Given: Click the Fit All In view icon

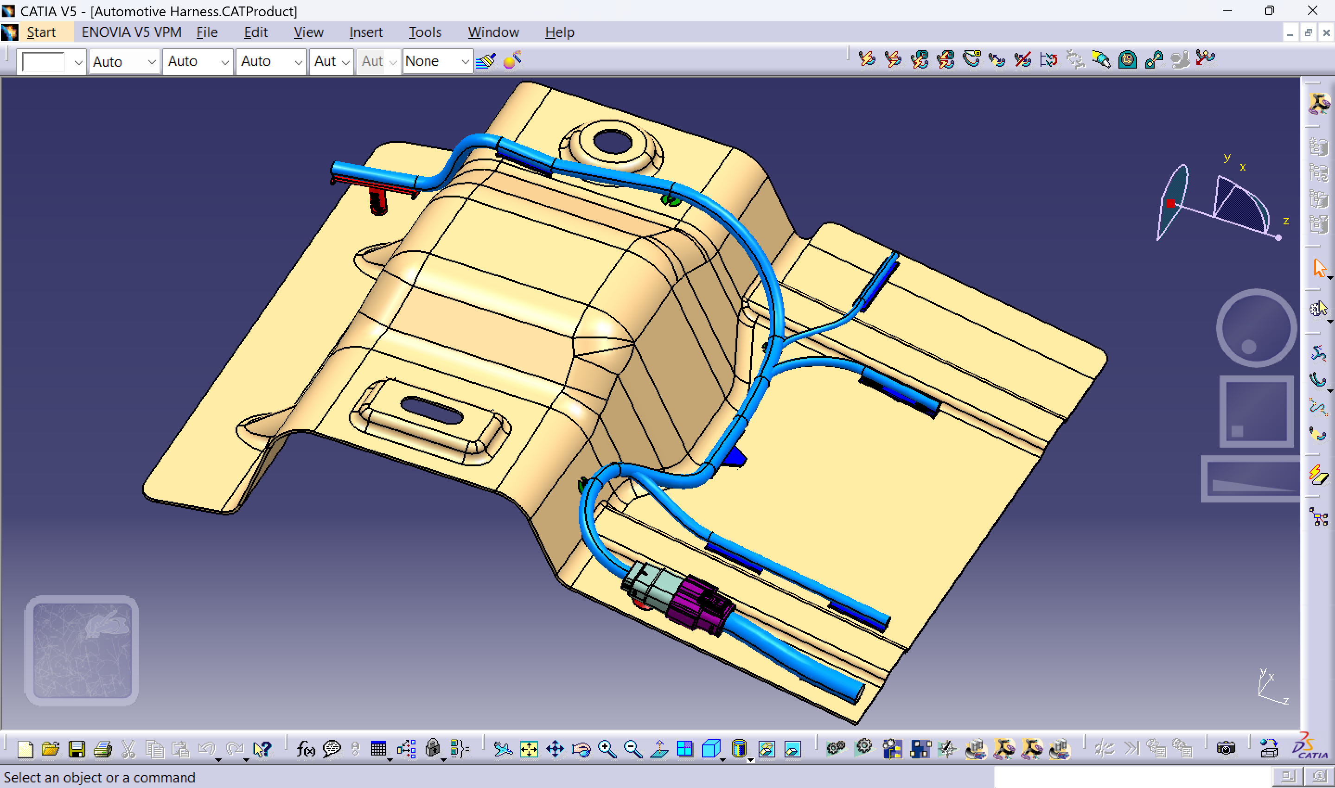Looking at the screenshot, I should click(529, 749).
